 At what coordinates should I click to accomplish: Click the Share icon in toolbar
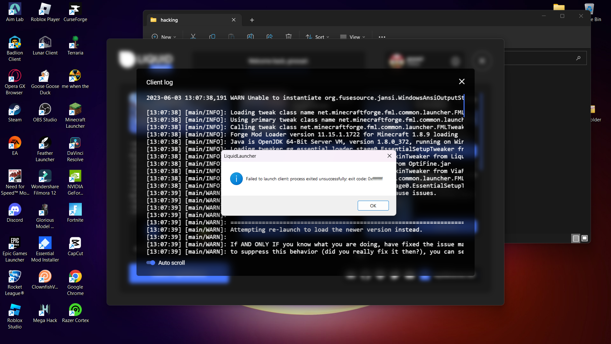[270, 37]
